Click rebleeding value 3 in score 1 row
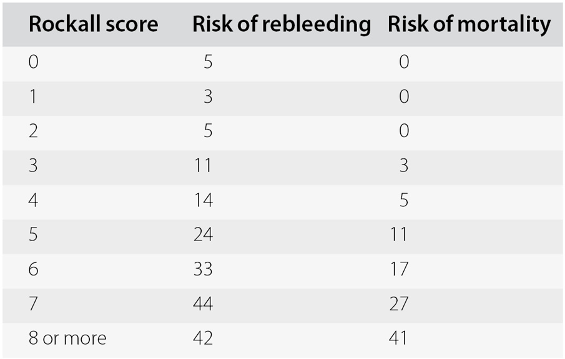This screenshot has height=359, width=565. 209,97
